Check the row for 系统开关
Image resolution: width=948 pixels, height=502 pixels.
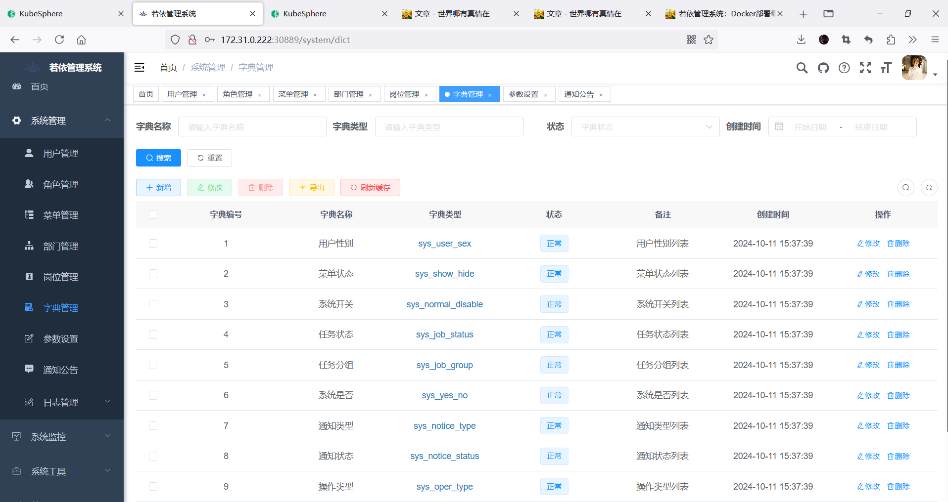[x=153, y=304]
